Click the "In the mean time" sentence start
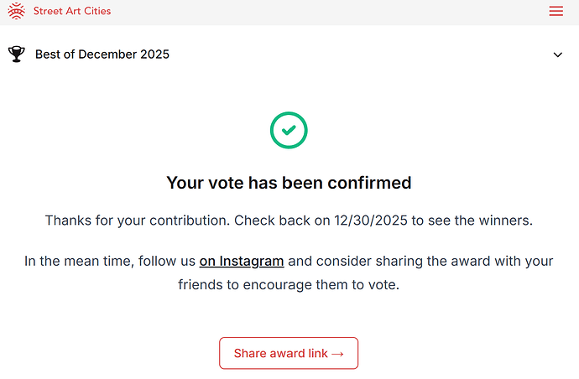 tap(76, 261)
